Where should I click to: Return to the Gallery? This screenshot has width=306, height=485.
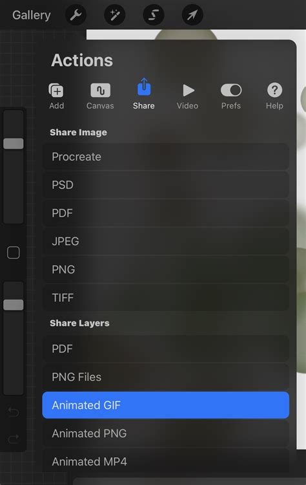[x=31, y=15]
